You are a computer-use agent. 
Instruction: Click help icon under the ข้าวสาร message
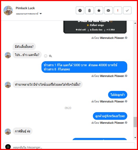(x=126, y=76)
